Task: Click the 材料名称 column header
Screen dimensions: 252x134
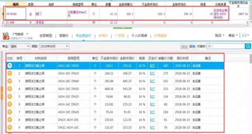Action: click(x=41, y=58)
